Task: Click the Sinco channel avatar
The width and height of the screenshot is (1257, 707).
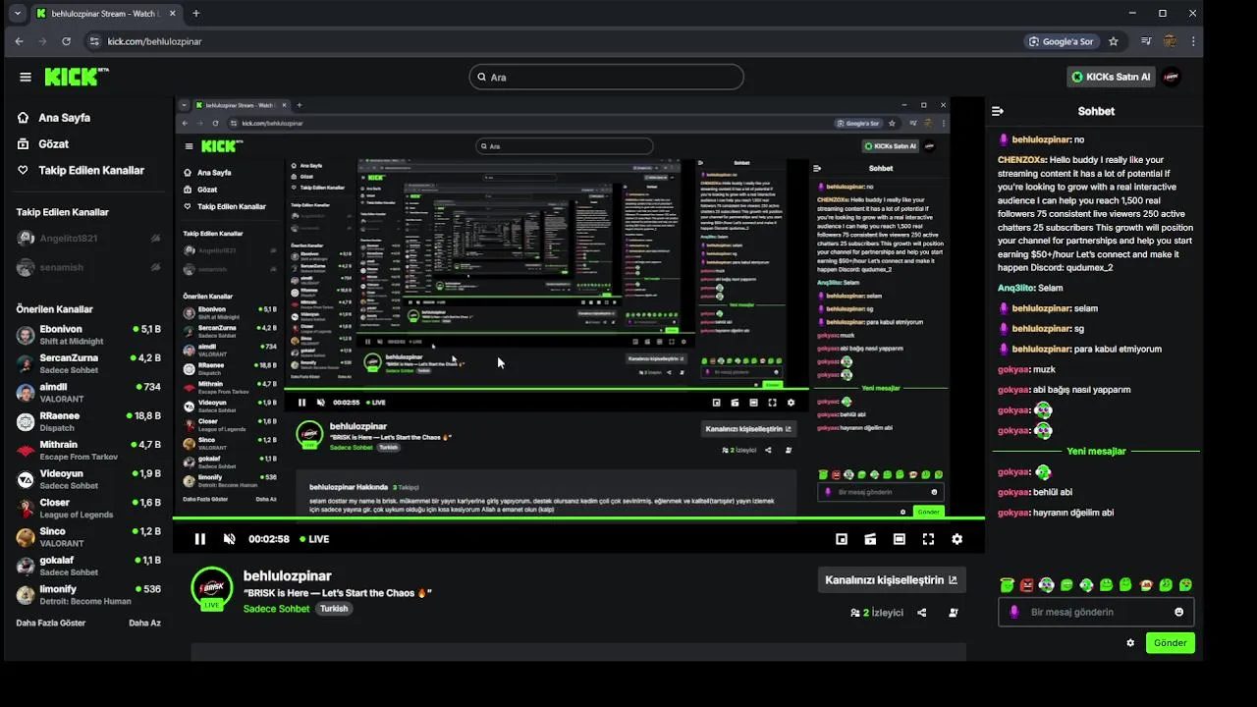Action: pos(26,537)
